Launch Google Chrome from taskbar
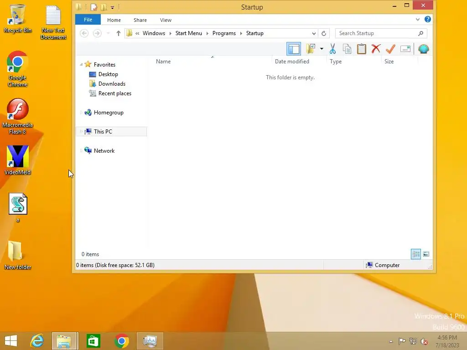This screenshot has width=467, height=350. click(121, 341)
